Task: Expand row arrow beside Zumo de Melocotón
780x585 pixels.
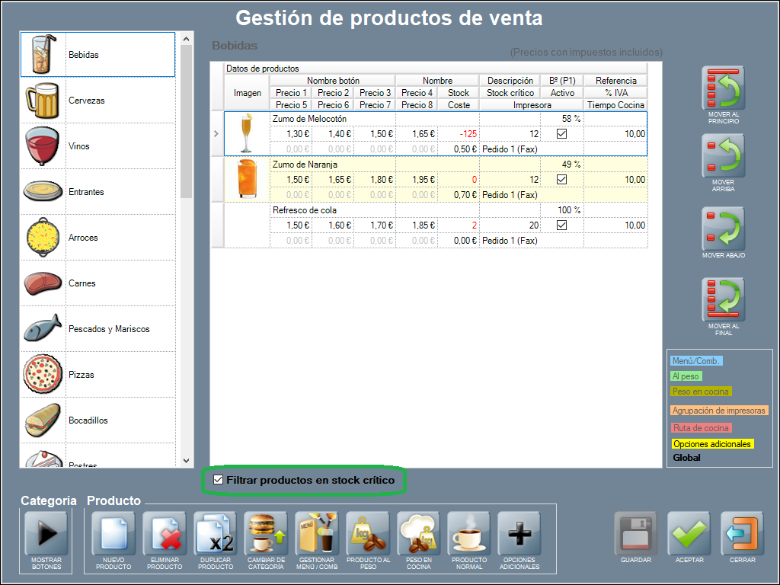Action: pos(216,134)
